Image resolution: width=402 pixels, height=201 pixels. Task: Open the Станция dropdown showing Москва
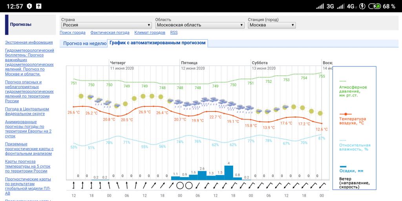[x=271, y=25]
